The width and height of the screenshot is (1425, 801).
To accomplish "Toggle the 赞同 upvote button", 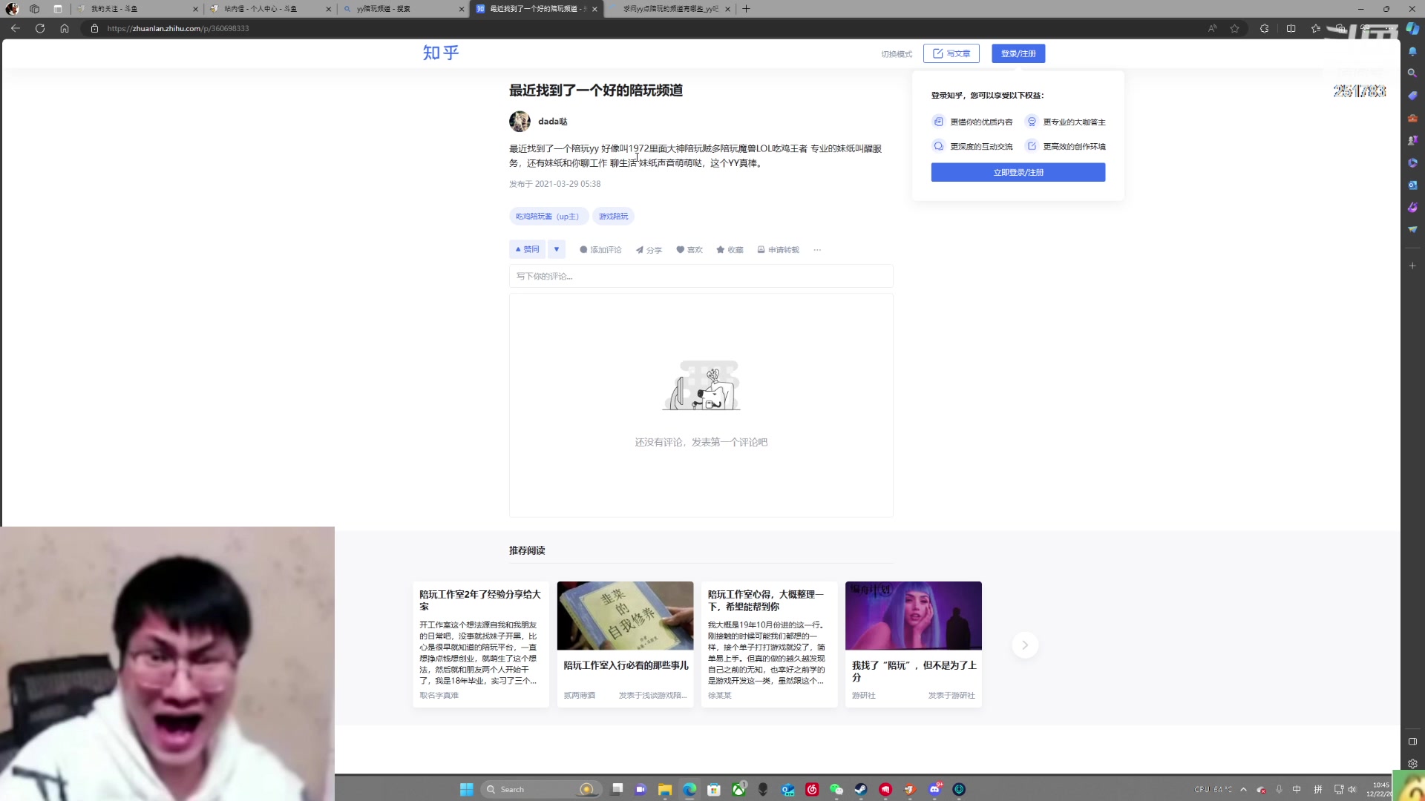I will point(527,249).
